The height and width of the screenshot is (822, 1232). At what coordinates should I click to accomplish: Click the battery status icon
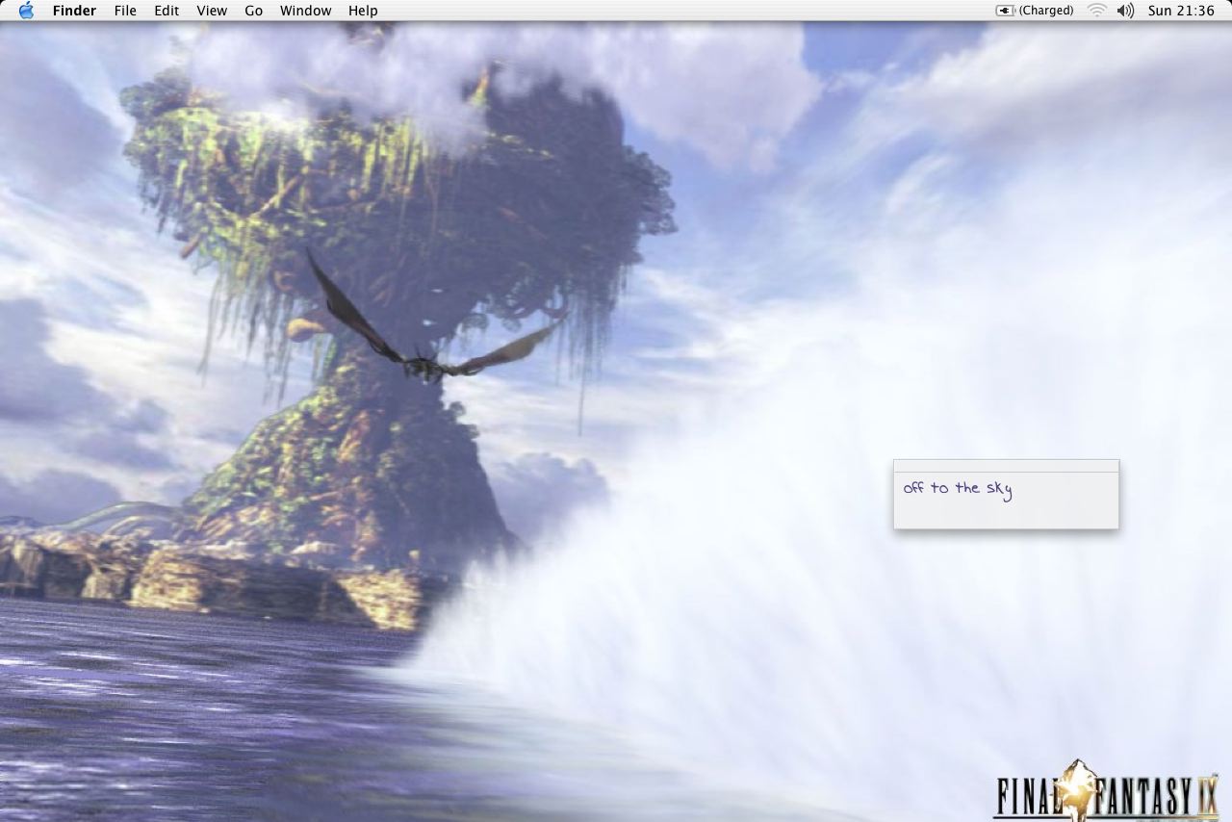coord(1006,11)
